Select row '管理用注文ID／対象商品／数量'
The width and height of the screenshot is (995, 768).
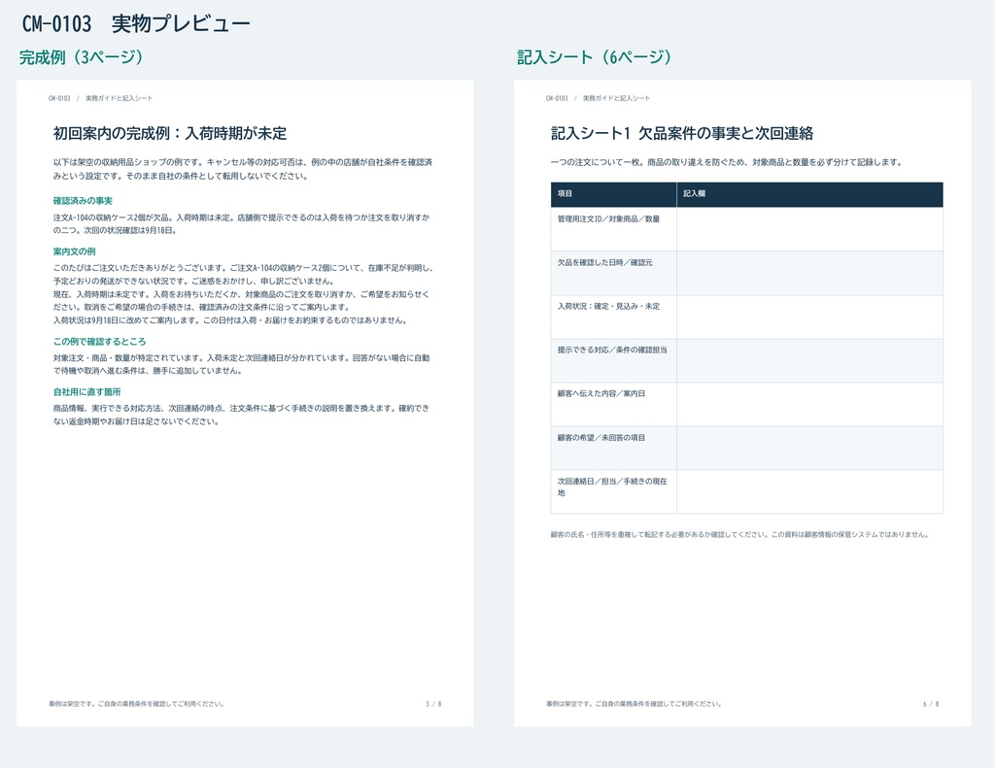pos(747,229)
